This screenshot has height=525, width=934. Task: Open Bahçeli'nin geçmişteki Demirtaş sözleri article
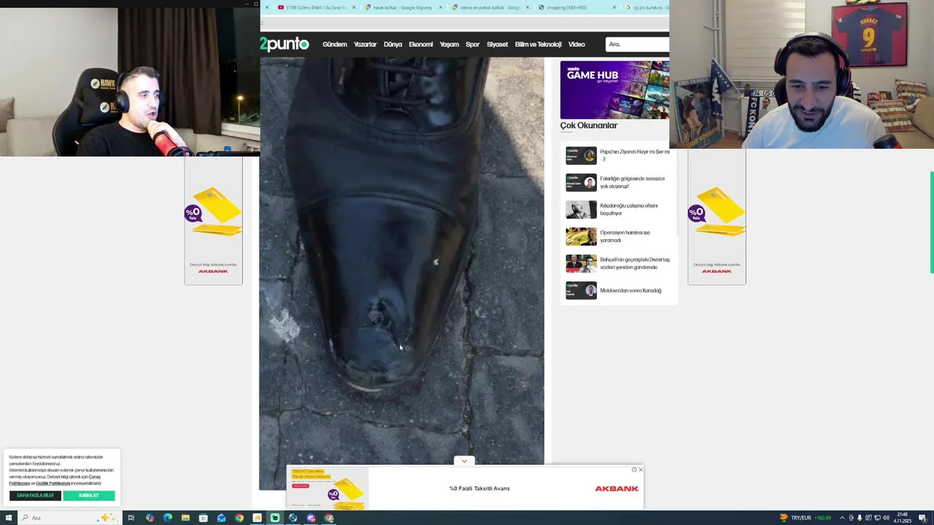click(635, 263)
